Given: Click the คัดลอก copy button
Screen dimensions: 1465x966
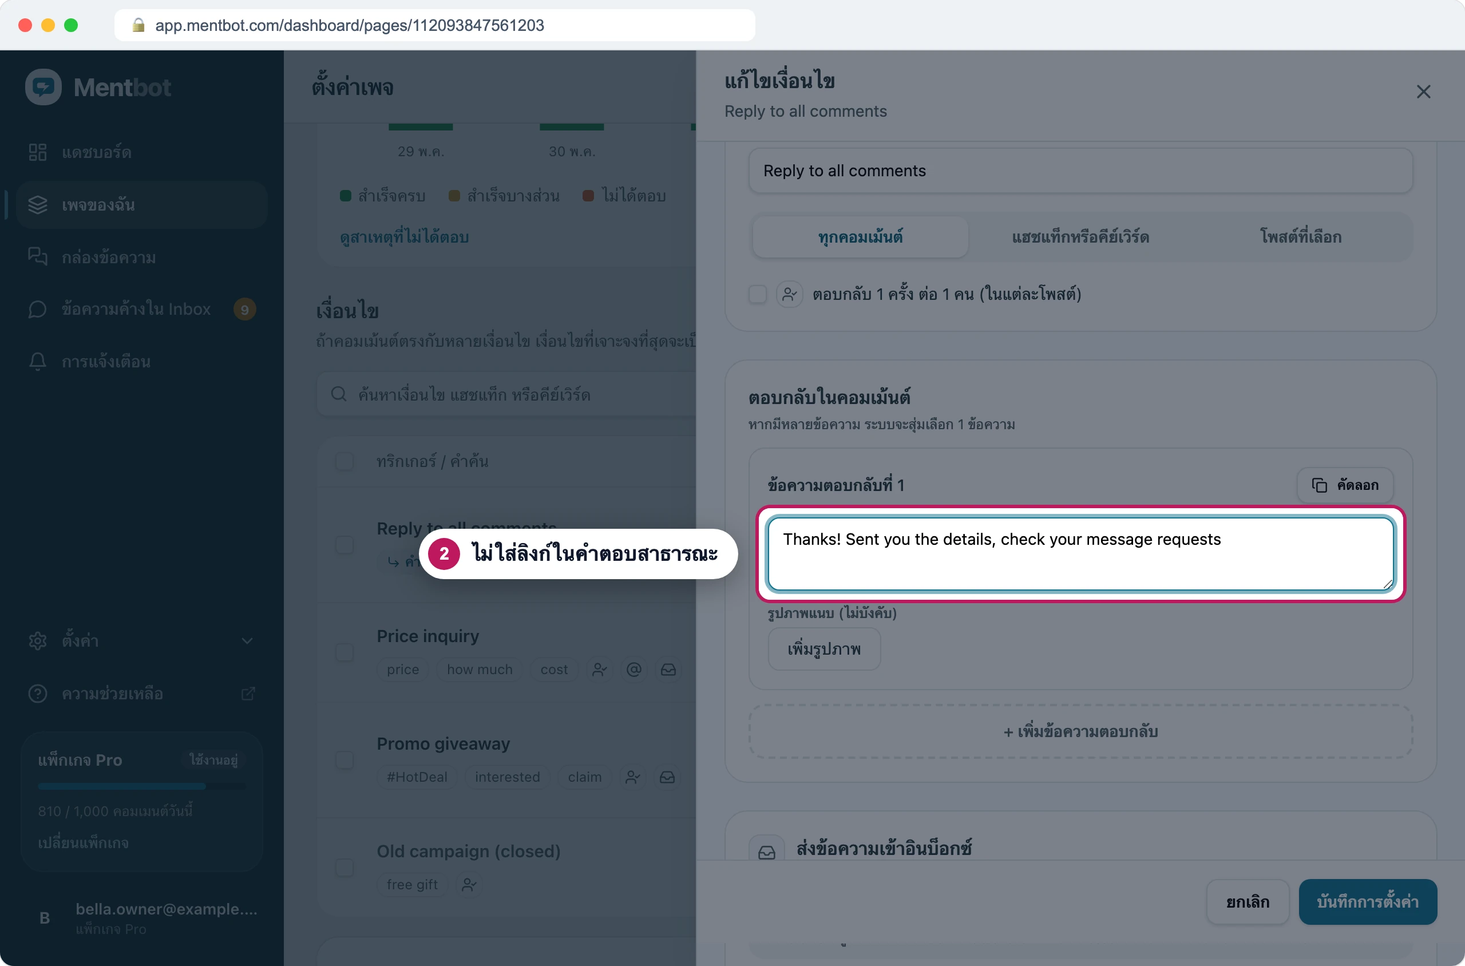Looking at the screenshot, I should [x=1345, y=485].
